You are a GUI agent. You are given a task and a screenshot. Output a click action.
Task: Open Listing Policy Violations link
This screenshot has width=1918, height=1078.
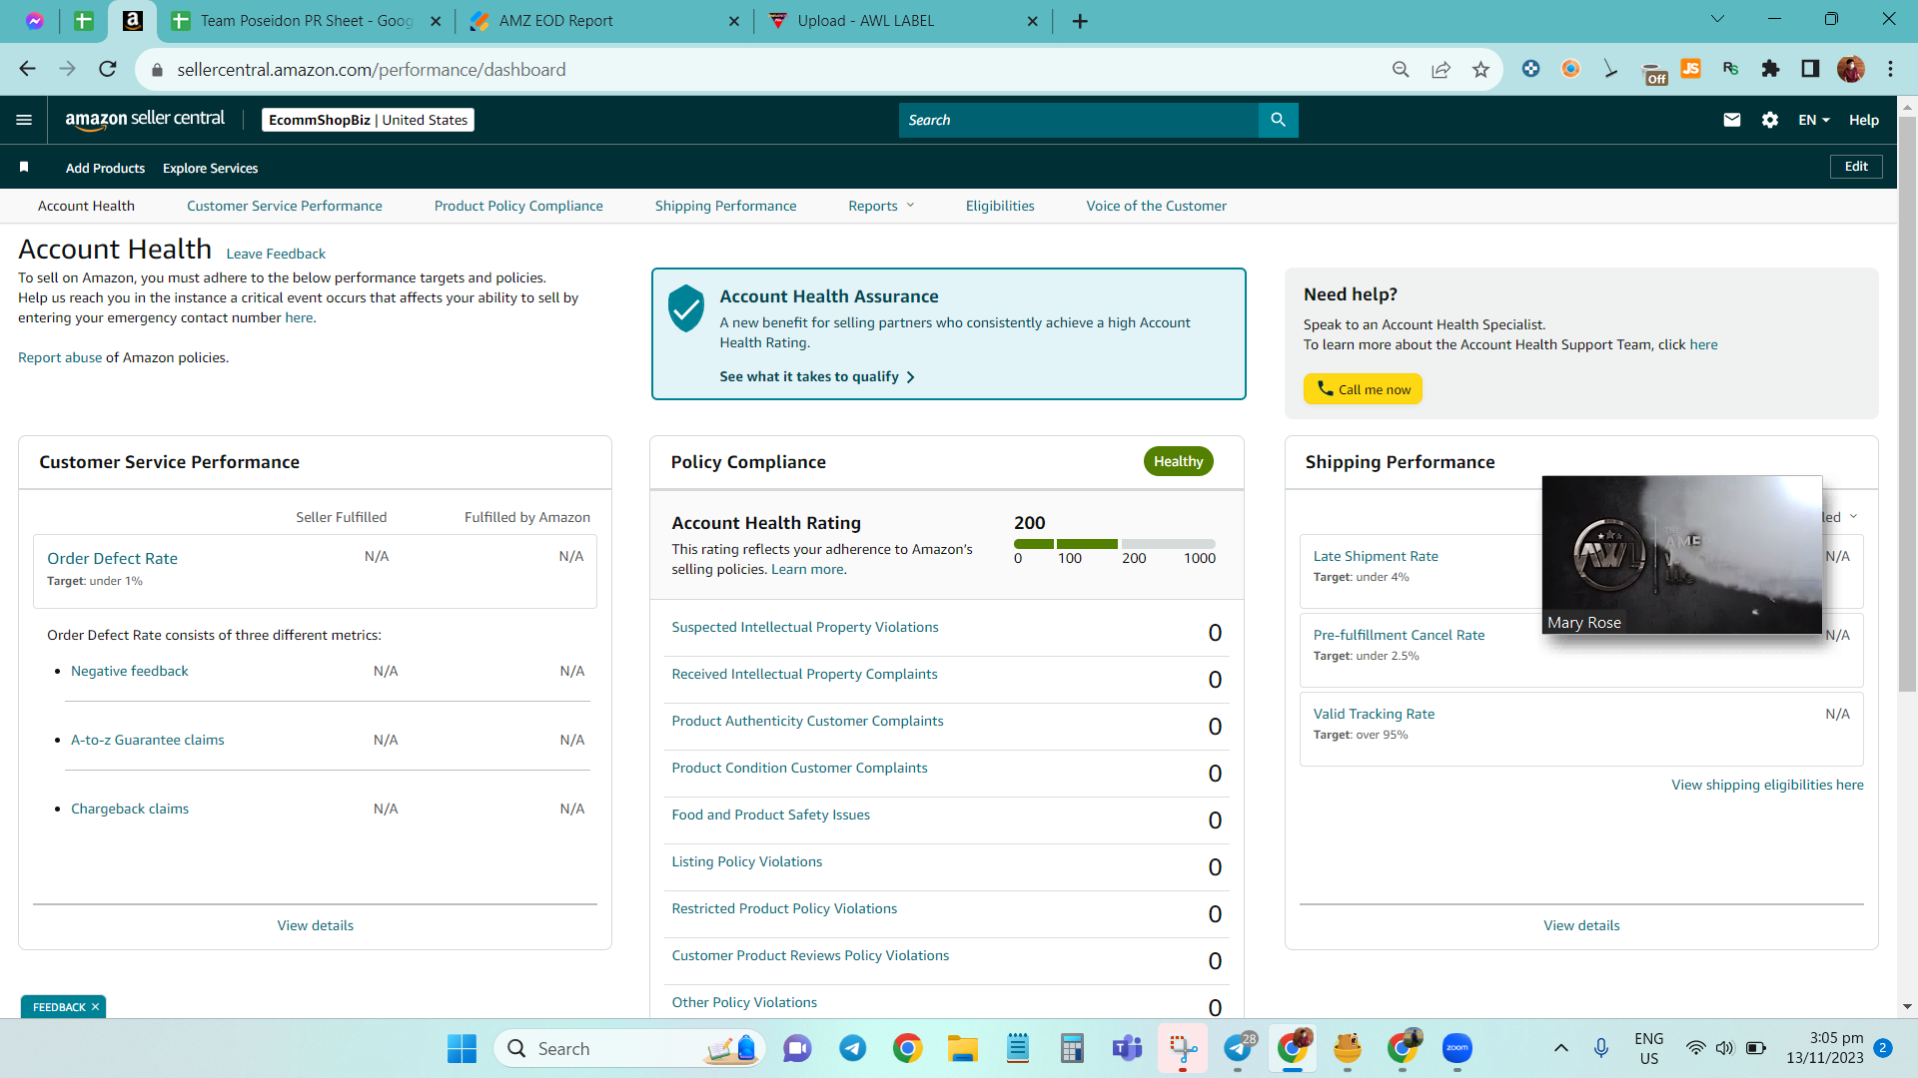[747, 861]
